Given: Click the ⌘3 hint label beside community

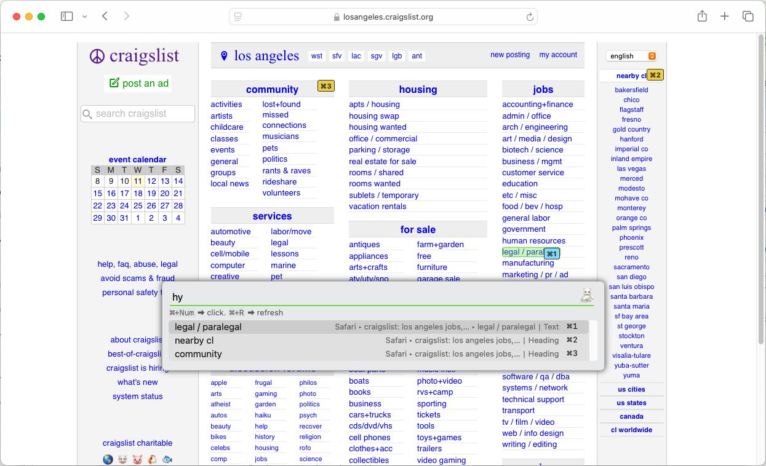Looking at the screenshot, I should point(326,86).
